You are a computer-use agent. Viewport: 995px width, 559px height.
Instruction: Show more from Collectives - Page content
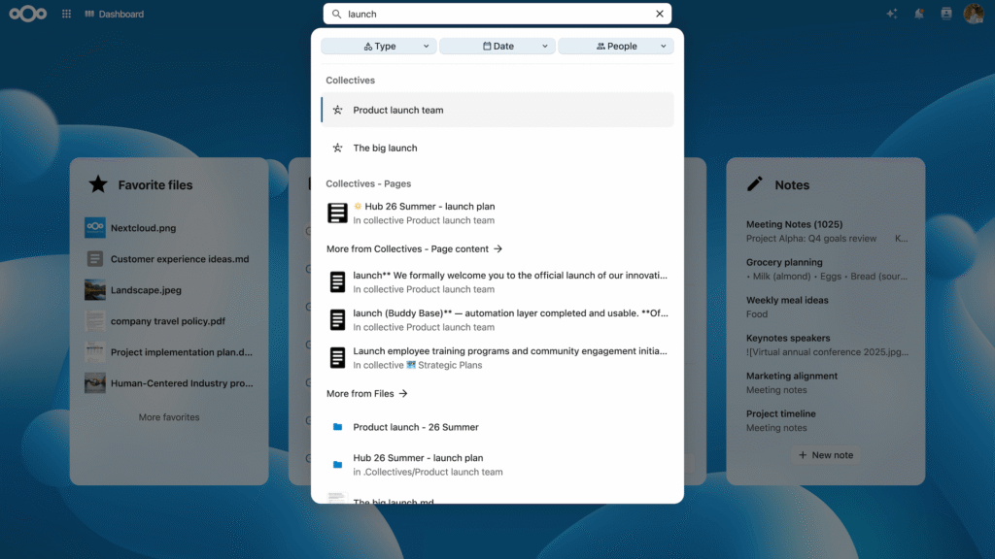(x=414, y=249)
